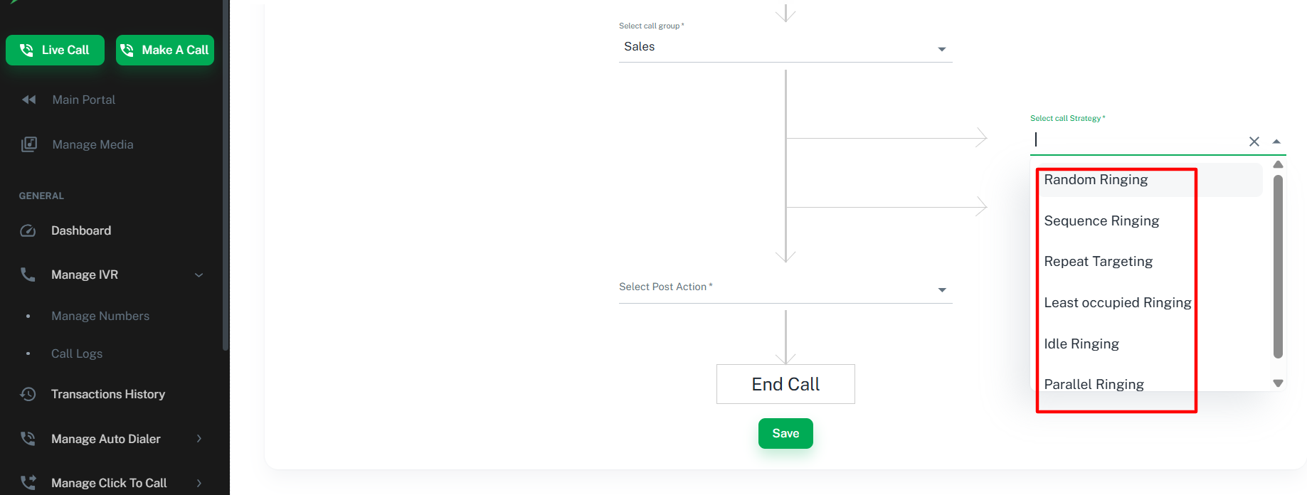Select the Least occupied Ringing option
The image size is (1307, 495).
(x=1117, y=303)
